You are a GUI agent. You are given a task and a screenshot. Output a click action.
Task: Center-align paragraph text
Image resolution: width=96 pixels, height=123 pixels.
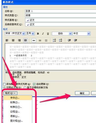click(x=13, y=40)
